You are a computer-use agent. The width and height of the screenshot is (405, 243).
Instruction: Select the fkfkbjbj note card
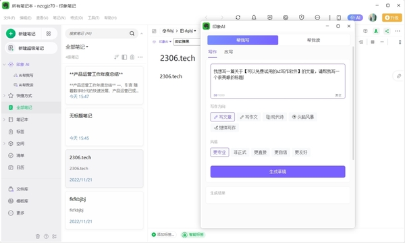105,210
